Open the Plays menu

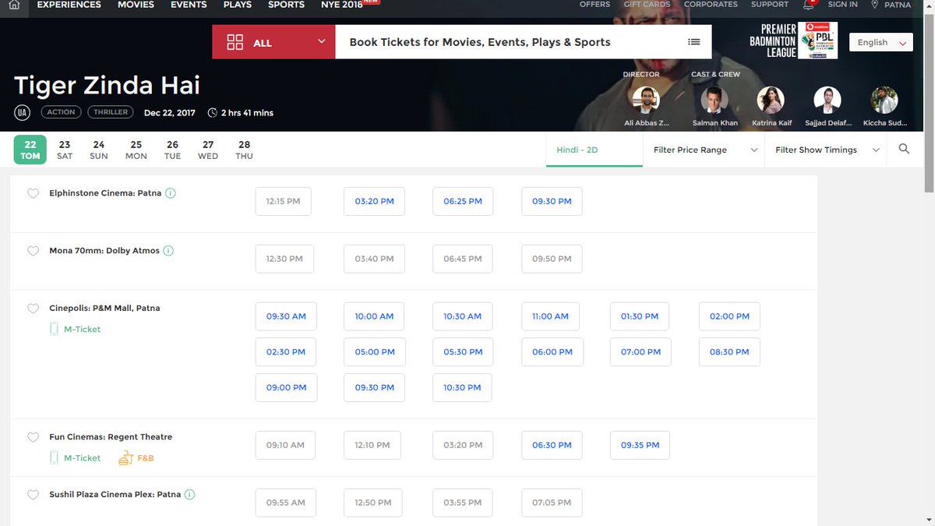click(238, 5)
